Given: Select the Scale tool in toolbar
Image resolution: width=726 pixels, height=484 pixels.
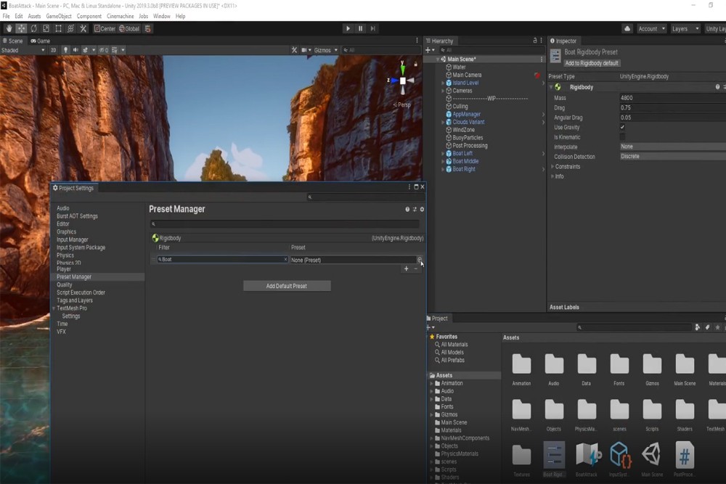Looking at the screenshot, I should 46,29.
